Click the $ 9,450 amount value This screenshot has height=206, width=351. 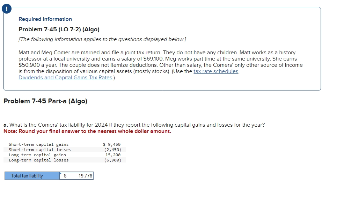(112, 144)
